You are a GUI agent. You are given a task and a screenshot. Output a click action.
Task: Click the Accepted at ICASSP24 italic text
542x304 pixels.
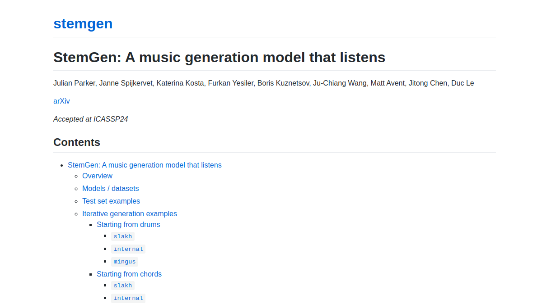91,119
